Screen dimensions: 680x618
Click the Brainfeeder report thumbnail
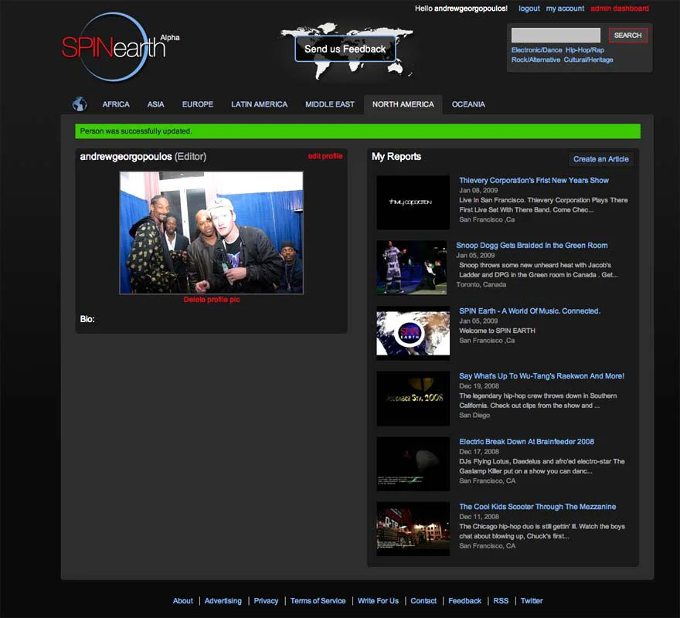click(x=413, y=463)
